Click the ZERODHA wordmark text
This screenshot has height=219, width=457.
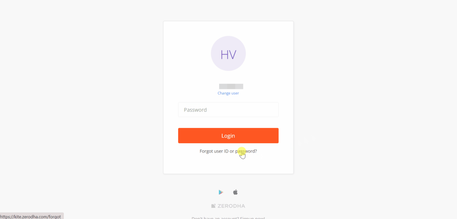231,206
